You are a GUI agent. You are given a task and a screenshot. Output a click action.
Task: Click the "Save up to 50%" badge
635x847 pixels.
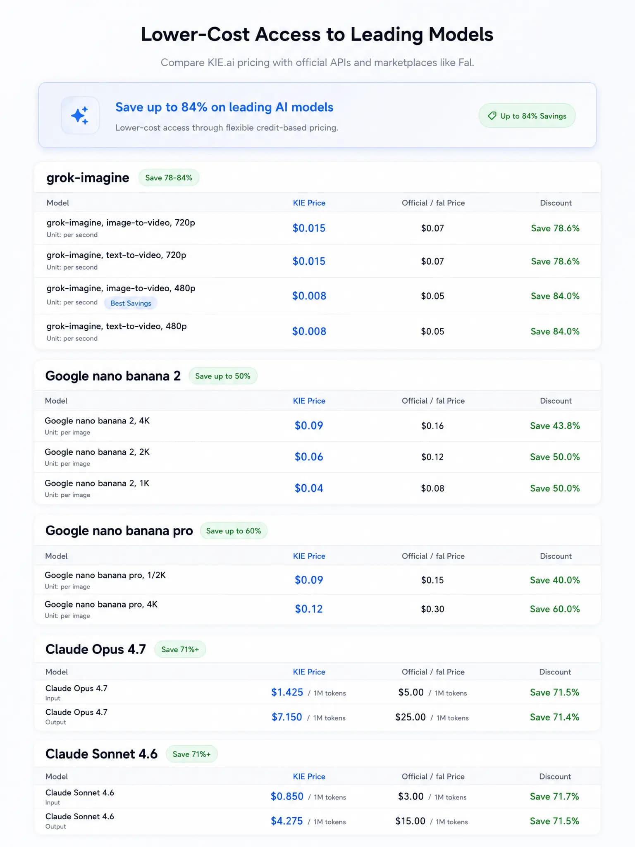pyautogui.click(x=223, y=376)
